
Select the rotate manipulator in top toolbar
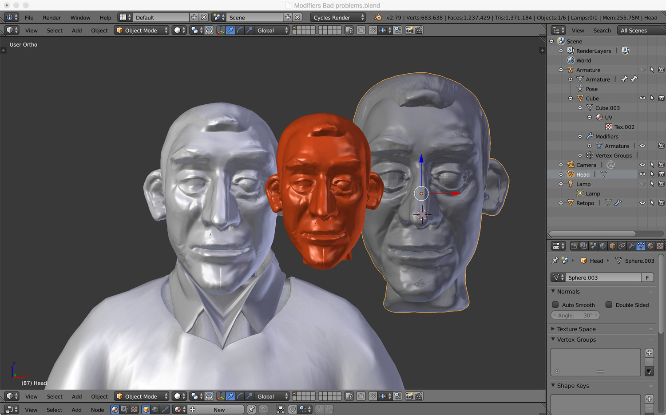(x=240, y=30)
